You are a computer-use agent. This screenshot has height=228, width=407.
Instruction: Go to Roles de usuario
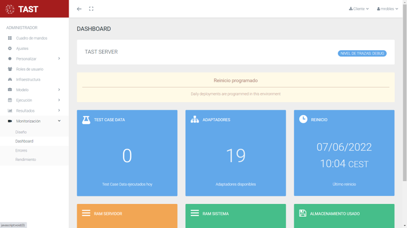[30, 69]
